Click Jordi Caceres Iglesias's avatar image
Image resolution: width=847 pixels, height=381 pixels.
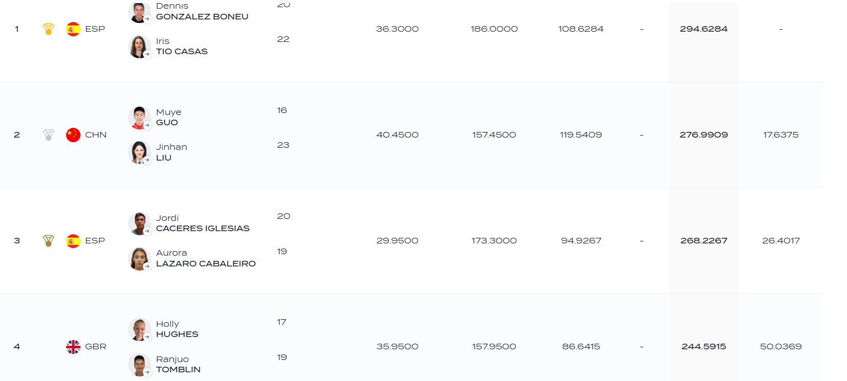point(139,223)
